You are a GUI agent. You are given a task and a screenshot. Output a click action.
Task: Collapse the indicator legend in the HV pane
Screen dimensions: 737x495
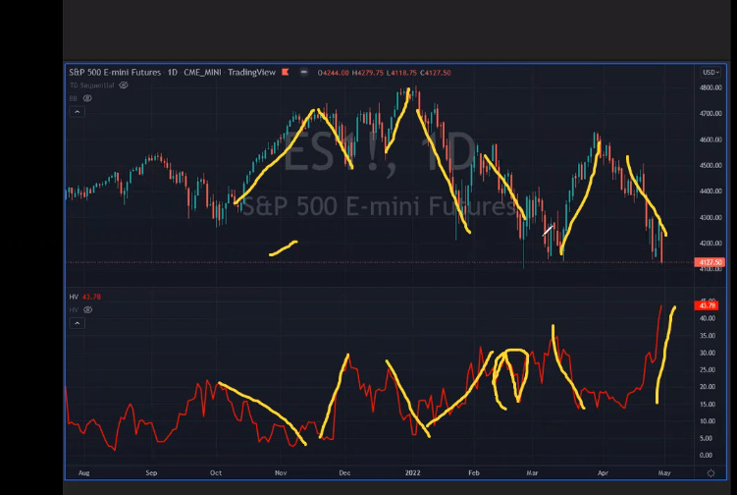pyautogui.click(x=78, y=323)
